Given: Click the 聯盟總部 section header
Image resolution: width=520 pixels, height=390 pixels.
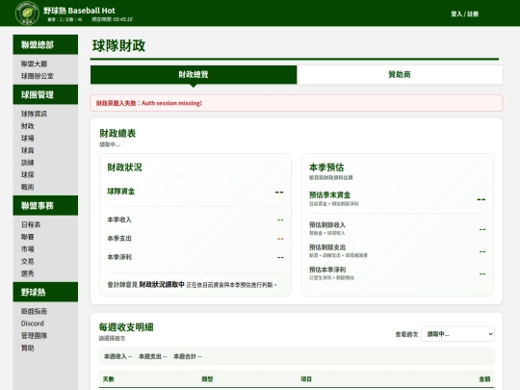Looking at the screenshot, I should (45, 44).
